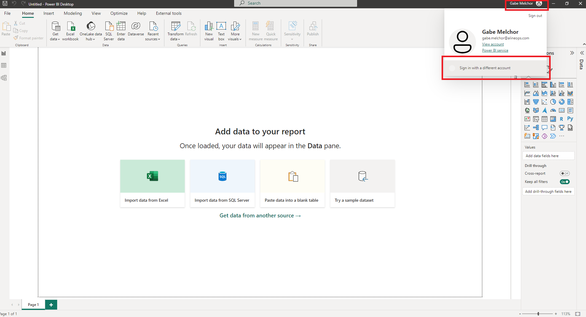Collapse the ribbon using the chevron
Image resolution: width=586 pixels, height=317 pixels.
(584, 45)
